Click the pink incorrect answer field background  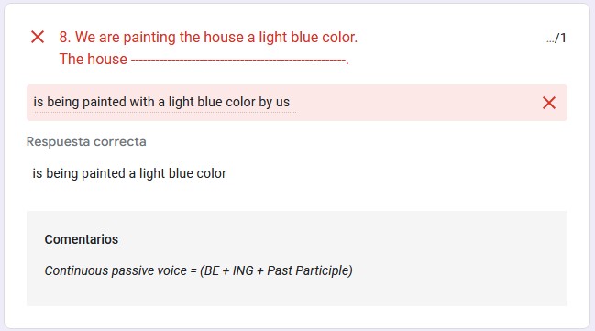coord(297,103)
